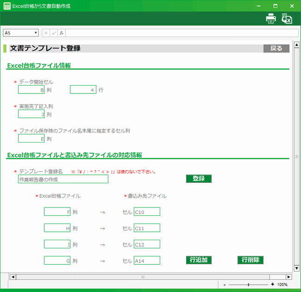Viewport: 301px width, 292px height.
Task: Select the destination cell field C12
Action: [x=147, y=244]
